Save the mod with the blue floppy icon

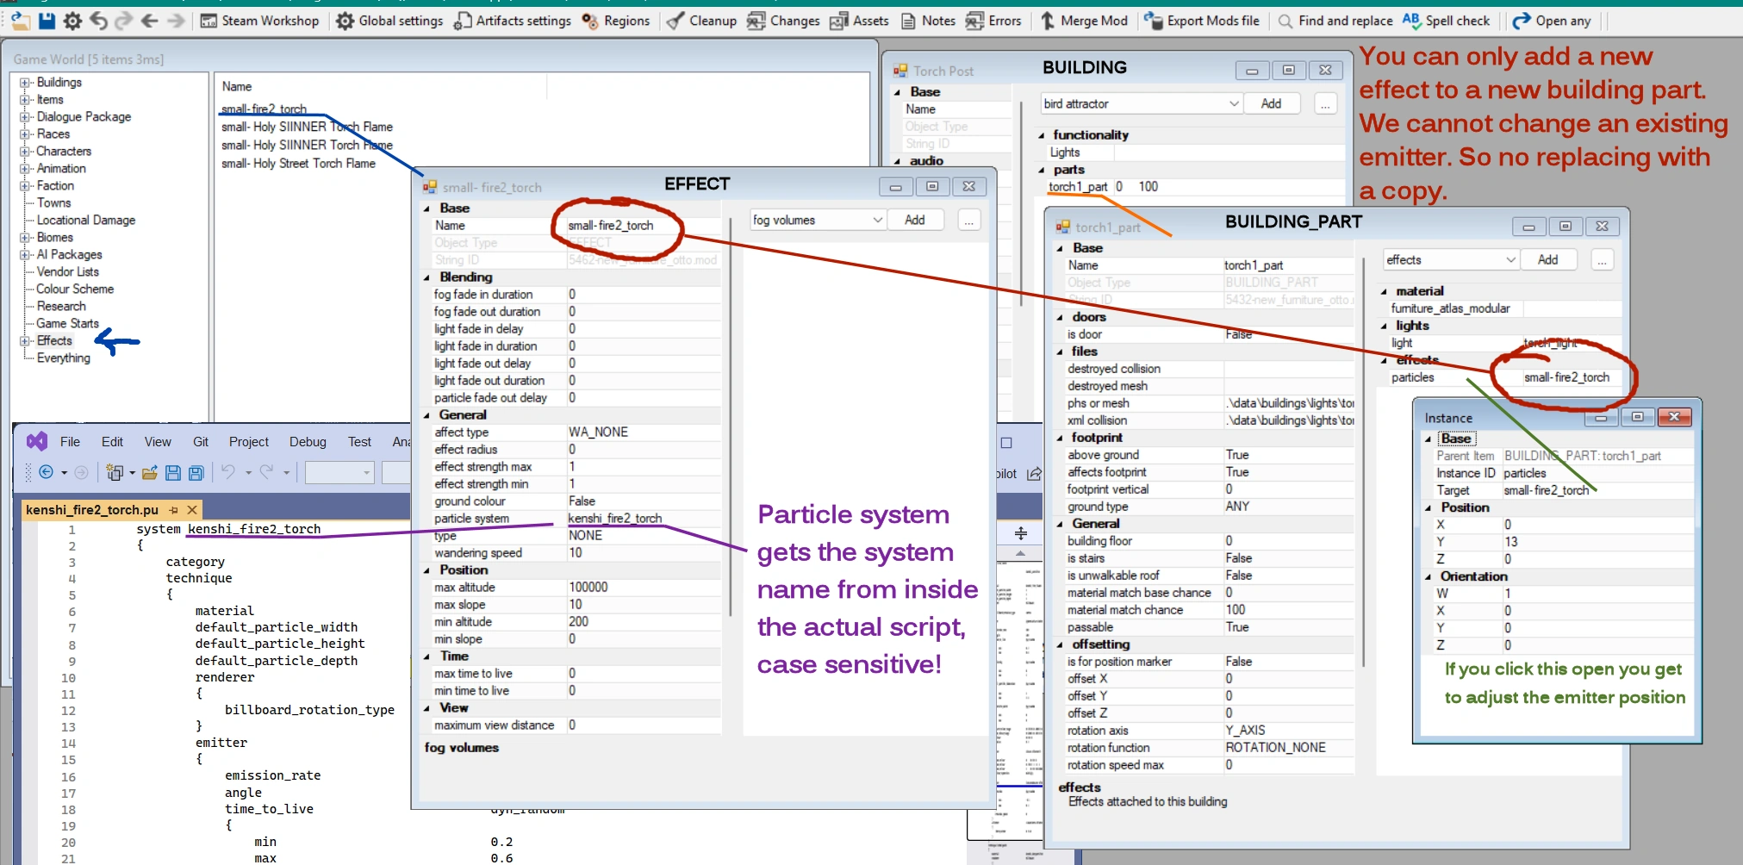pyautogui.click(x=47, y=21)
